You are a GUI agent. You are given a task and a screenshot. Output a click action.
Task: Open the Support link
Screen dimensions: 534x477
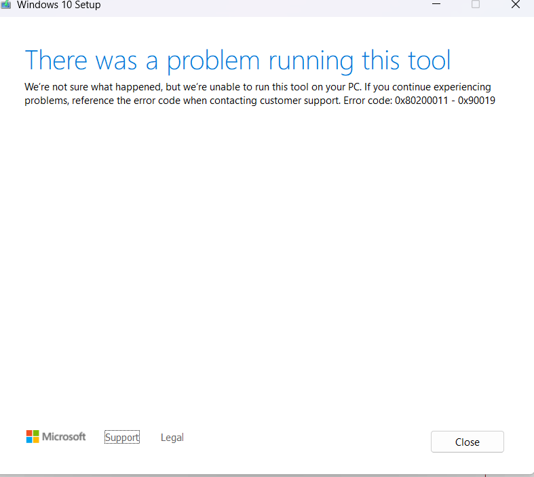(x=122, y=437)
